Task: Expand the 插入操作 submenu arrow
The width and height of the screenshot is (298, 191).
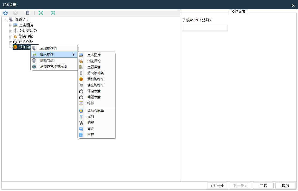Action: 74,55
